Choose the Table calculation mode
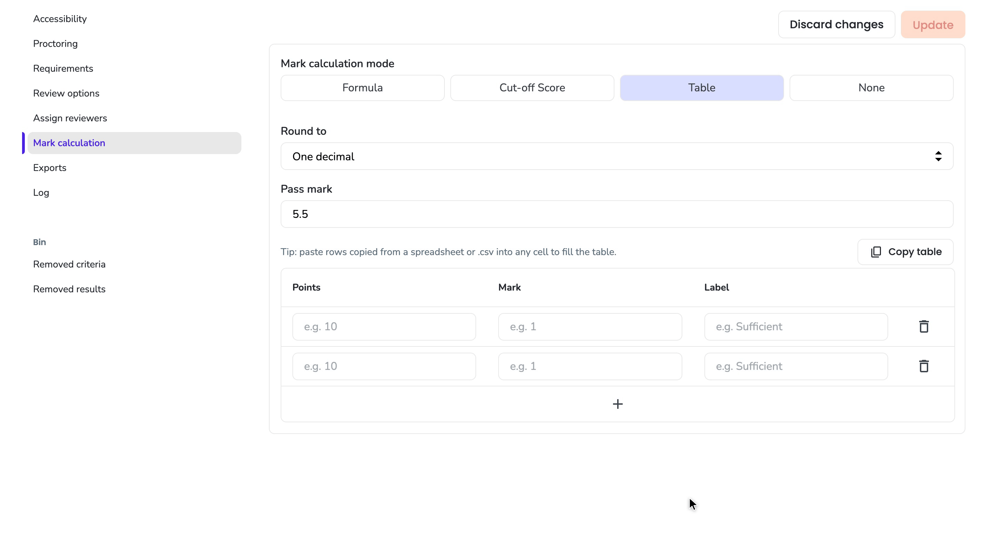993x535 pixels. [702, 88]
